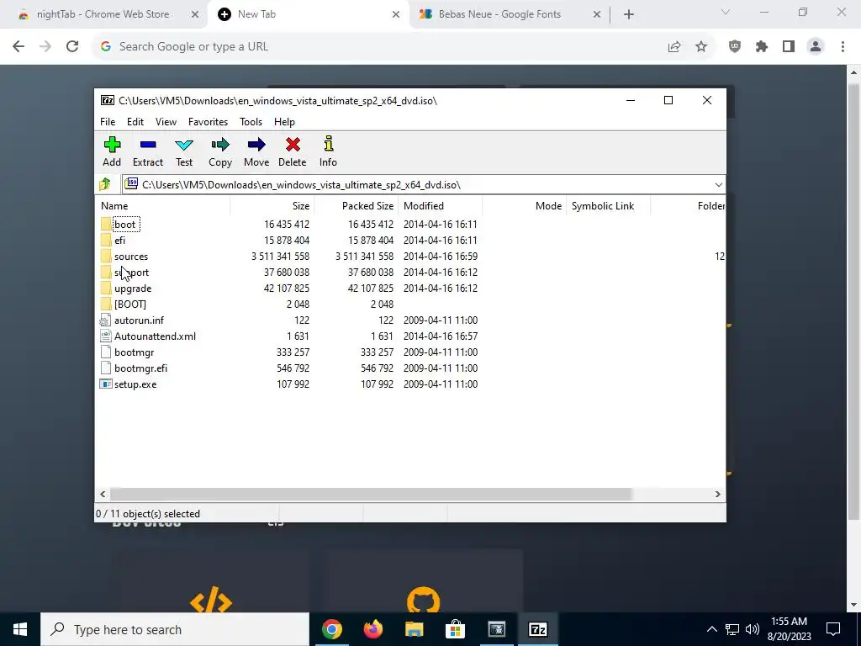Click the share page icon
861x646 pixels.
(674, 47)
